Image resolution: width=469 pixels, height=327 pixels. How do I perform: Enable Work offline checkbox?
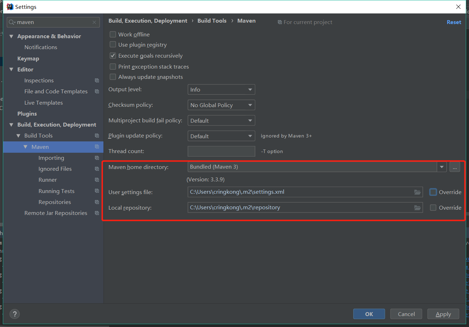113,34
